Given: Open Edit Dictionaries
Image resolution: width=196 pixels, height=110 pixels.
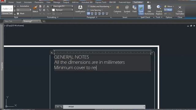Looking at the screenshot, I should (149, 10).
